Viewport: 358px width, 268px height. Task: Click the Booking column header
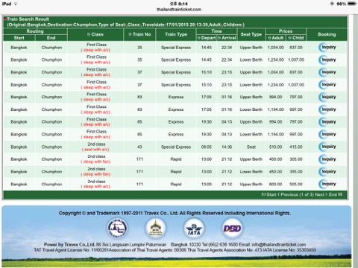click(327, 34)
